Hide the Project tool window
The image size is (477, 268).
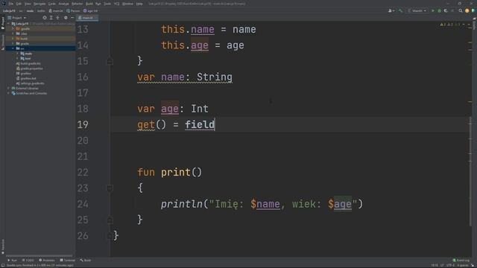click(x=72, y=18)
